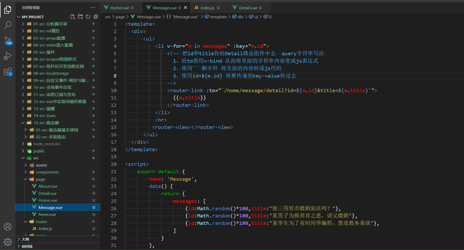Collapse the 15-src-路由器 folder
Image resolution: width=464 pixels, height=250 pixels.
58,123
